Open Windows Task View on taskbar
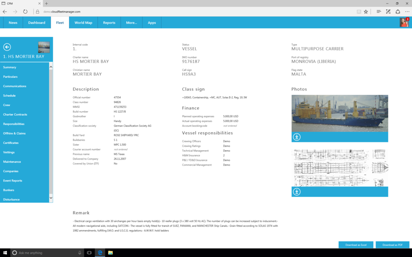412x257 pixels. click(89, 253)
